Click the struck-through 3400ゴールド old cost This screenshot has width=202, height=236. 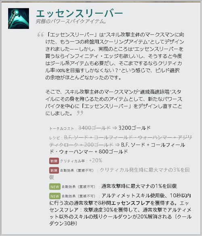click(x=95, y=128)
